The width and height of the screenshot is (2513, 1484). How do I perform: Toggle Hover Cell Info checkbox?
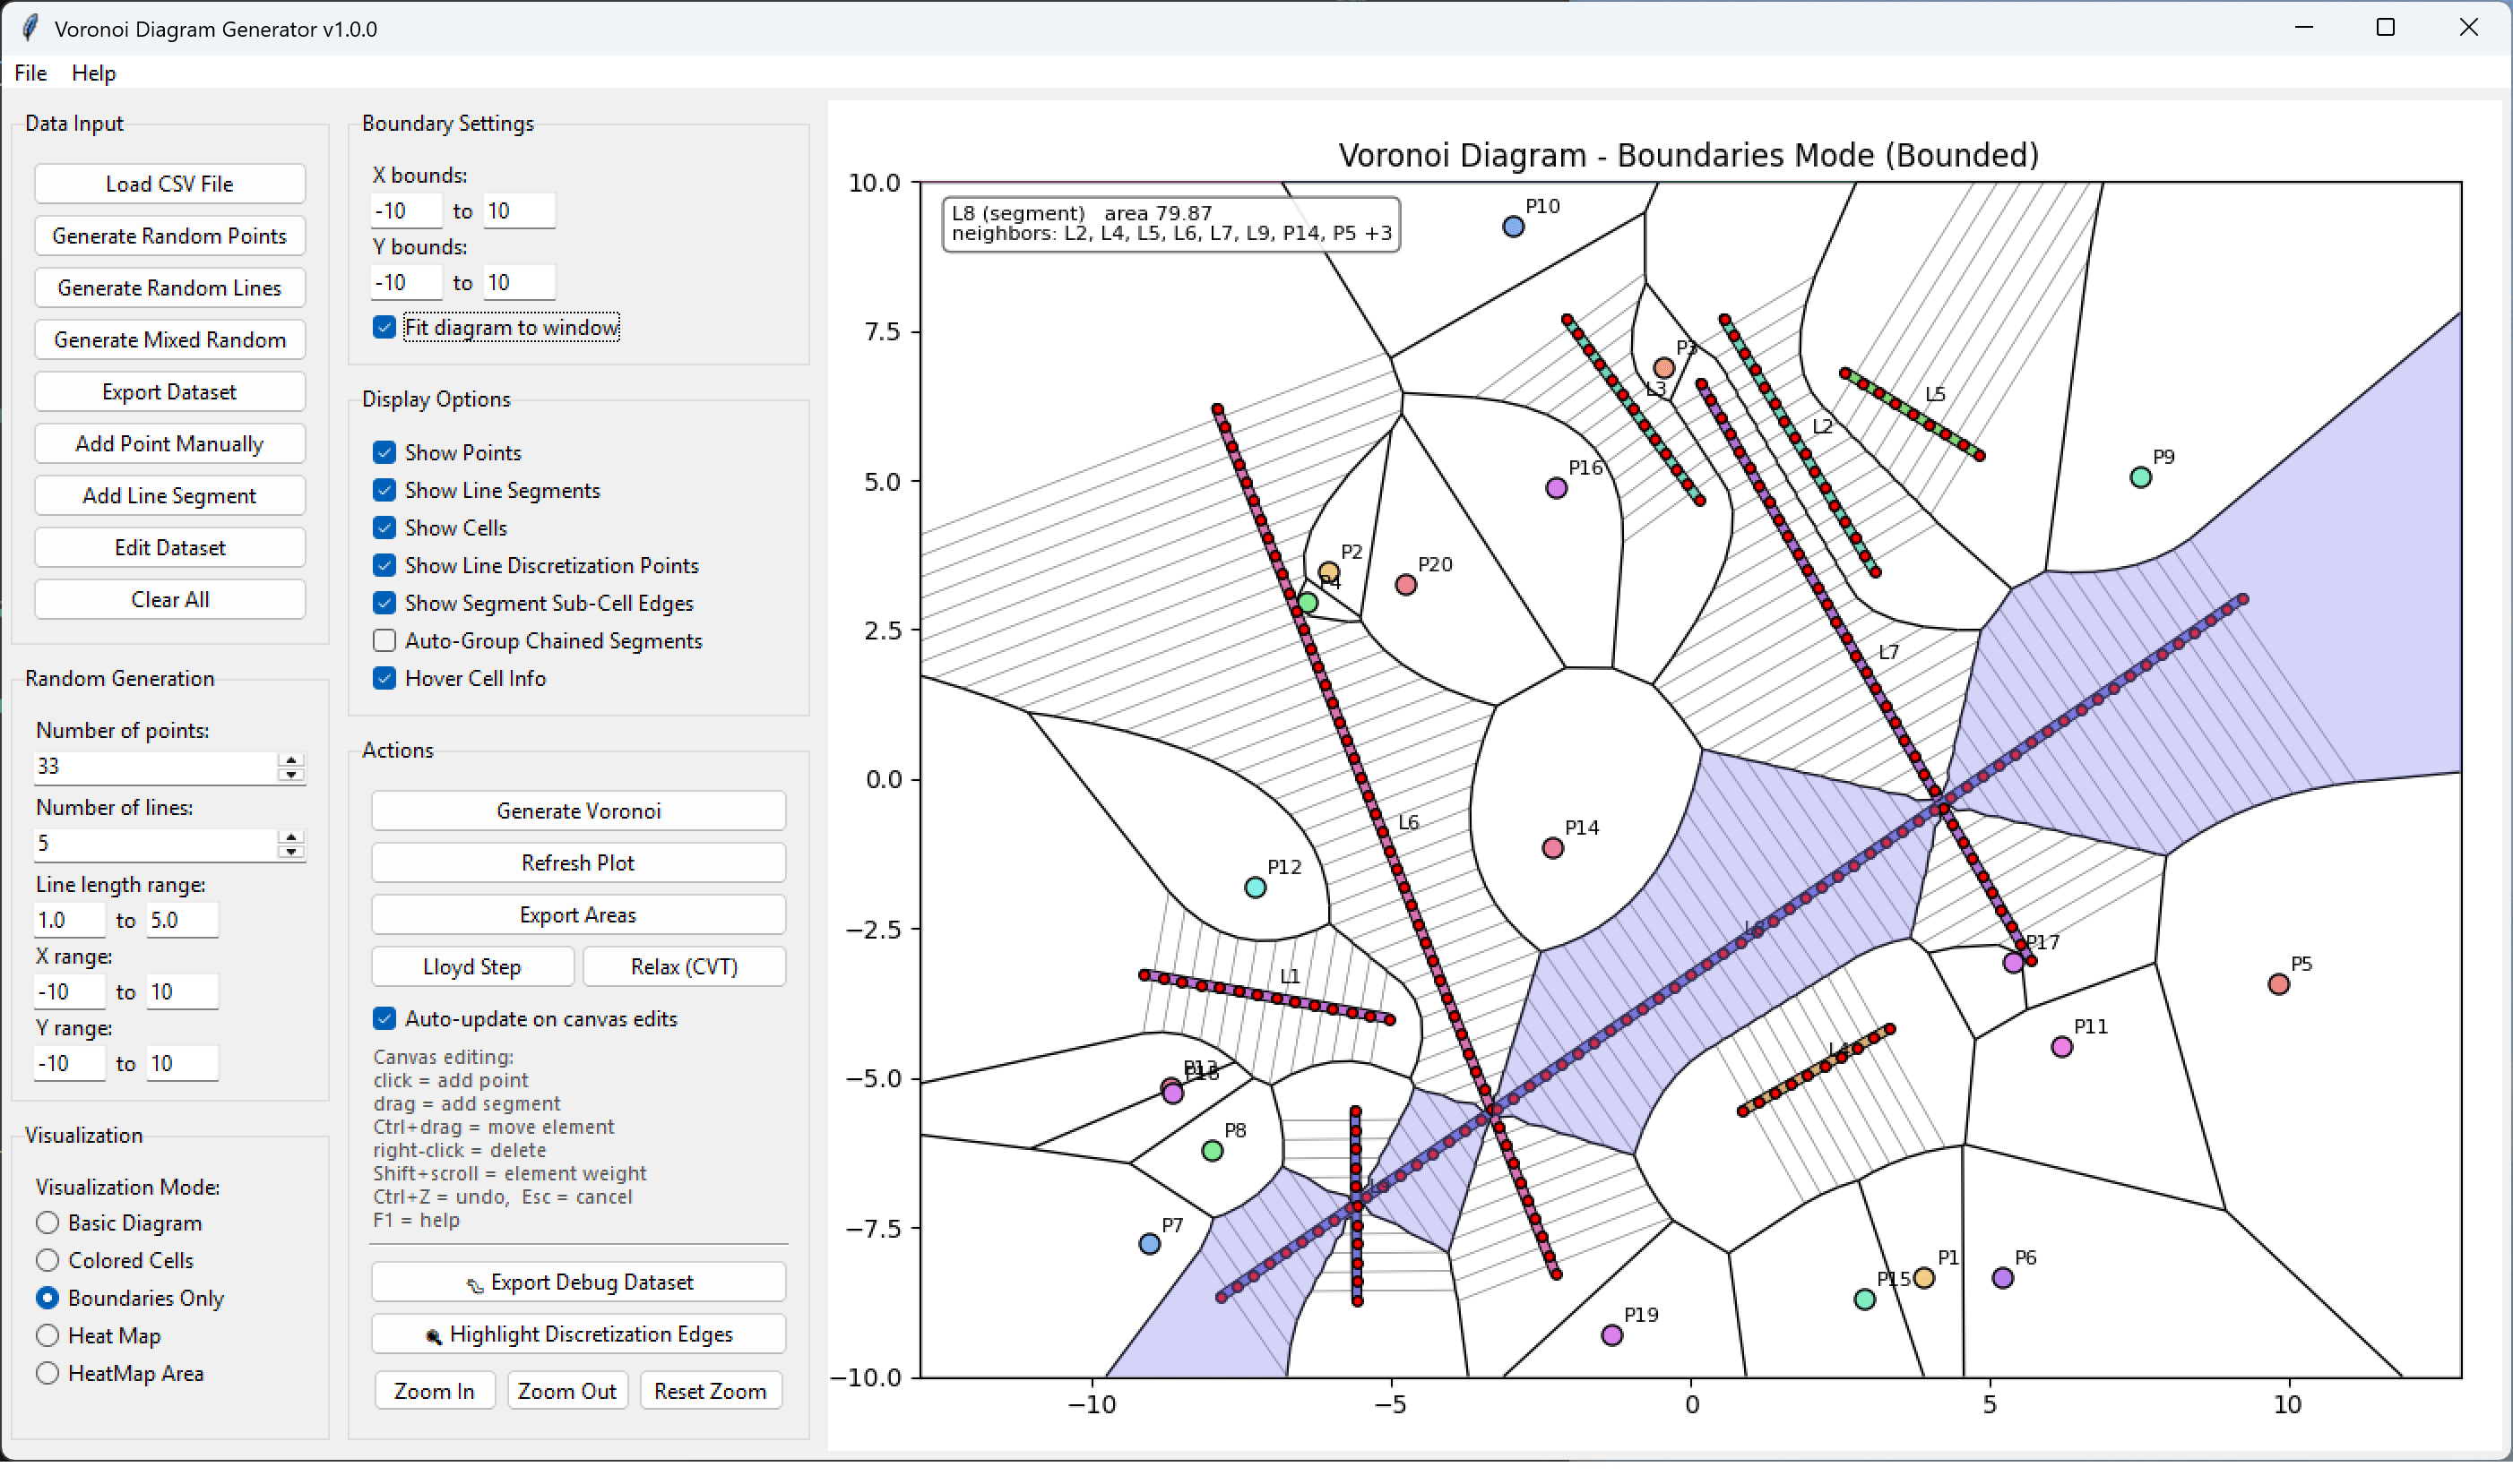click(384, 679)
